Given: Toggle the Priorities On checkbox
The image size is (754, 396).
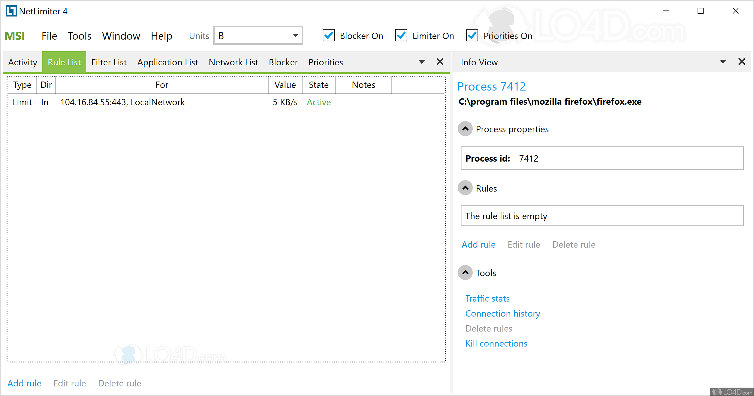Looking at the screenshot, I should (472, 35).
